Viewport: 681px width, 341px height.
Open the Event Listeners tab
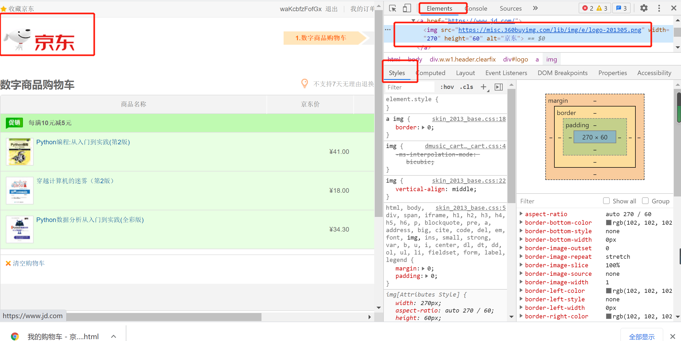coord(506,73)
